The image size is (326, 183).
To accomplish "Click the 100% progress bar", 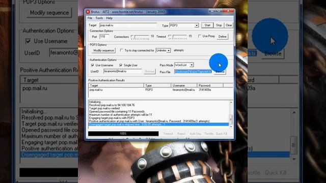I will click(x=123, y=134).
